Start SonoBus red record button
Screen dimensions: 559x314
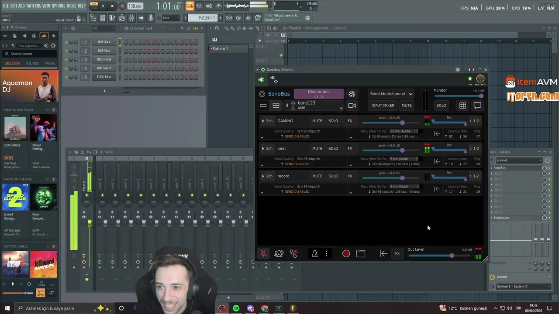click(x=346, y=253)
